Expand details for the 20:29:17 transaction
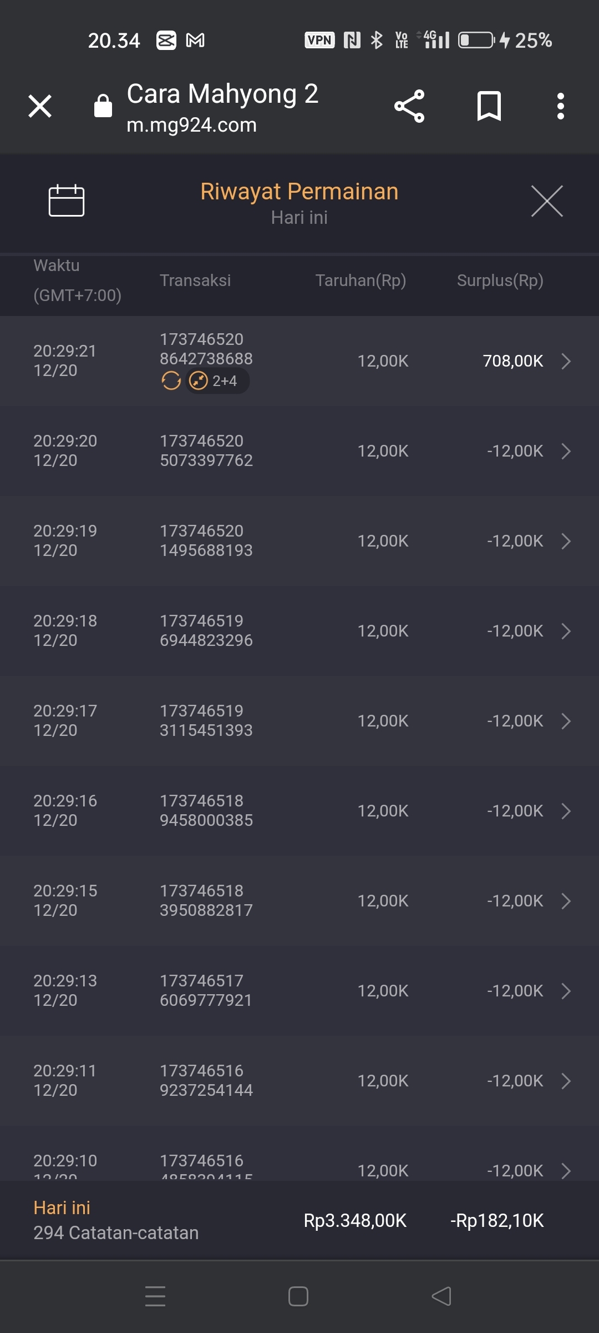599x1333 pixels. pos(566,721)
